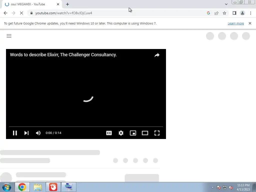
Task: Dismiss the Chrome update infobar
Action: pyautogui.click(x=250, y=23)
